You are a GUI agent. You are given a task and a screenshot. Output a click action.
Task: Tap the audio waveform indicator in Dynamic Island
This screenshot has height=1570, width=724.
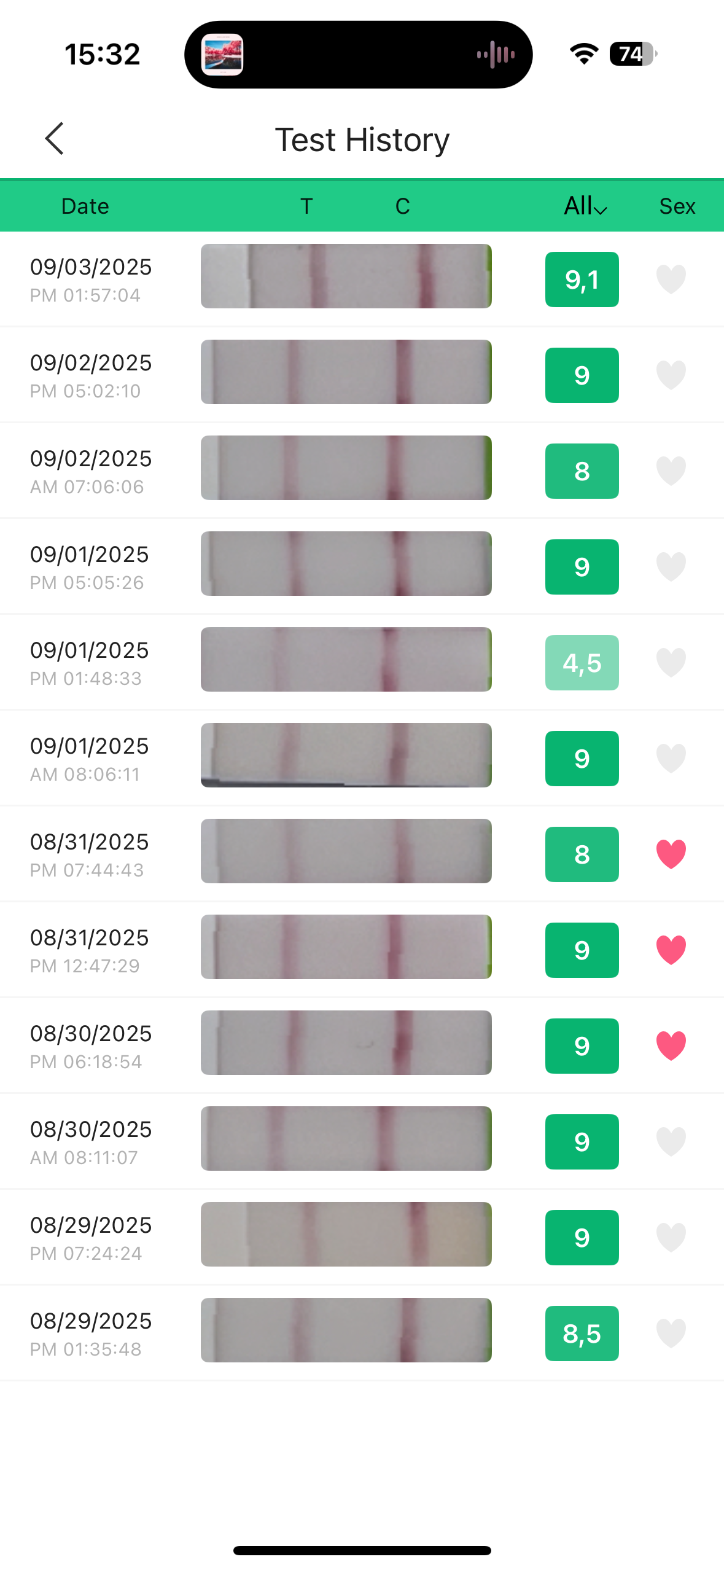(x=496, y=55)
